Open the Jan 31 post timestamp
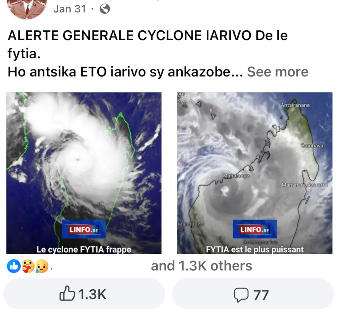The image size is (337, 321). (69, 9)
